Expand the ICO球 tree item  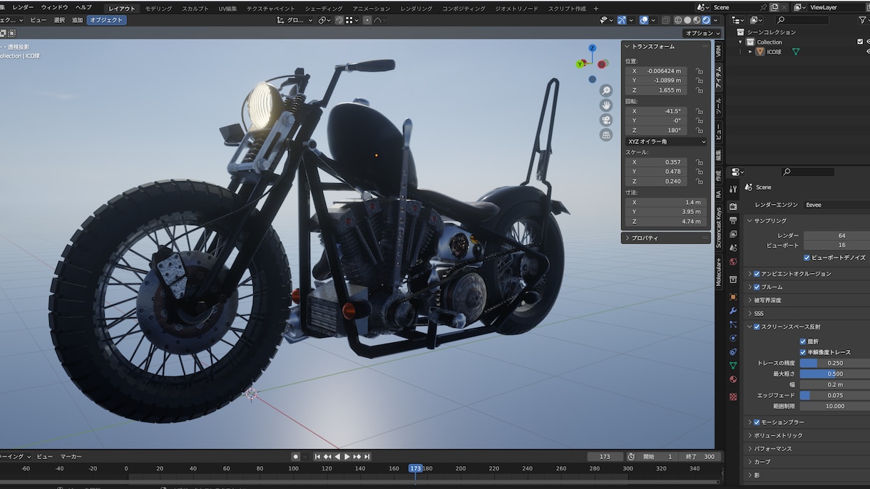click(749, 51)
